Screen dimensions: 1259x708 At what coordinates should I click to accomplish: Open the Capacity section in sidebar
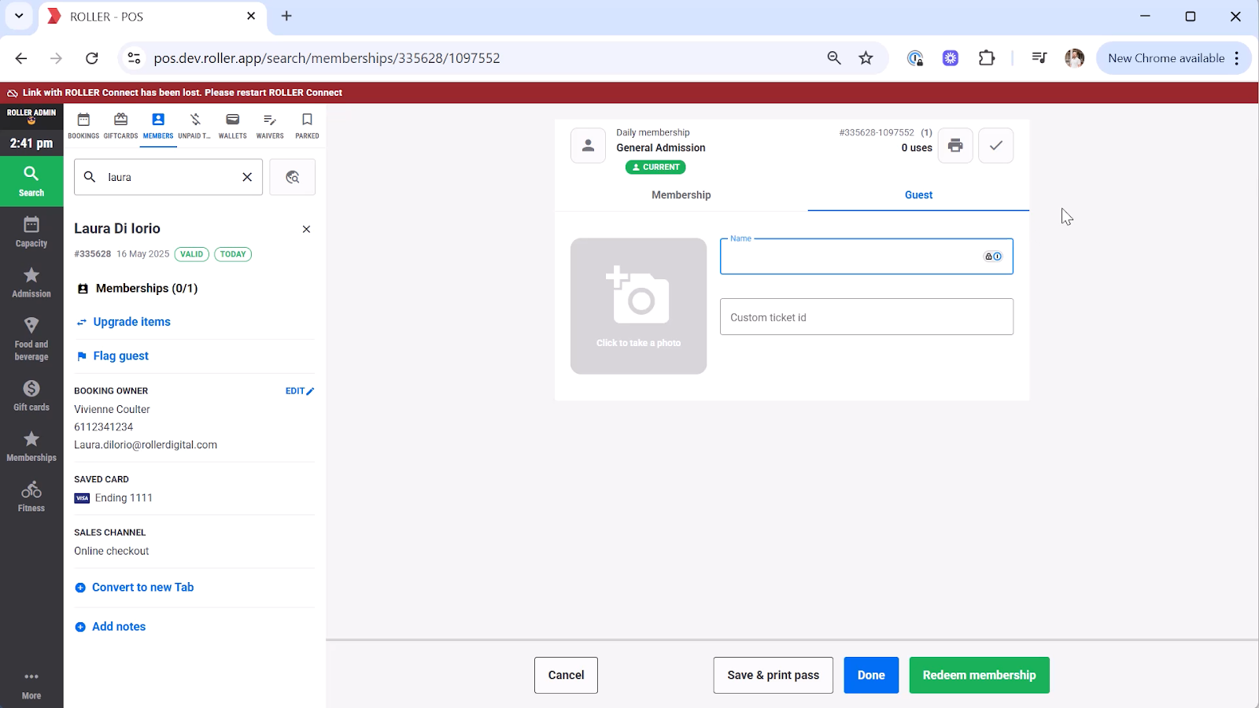point(31,232)
